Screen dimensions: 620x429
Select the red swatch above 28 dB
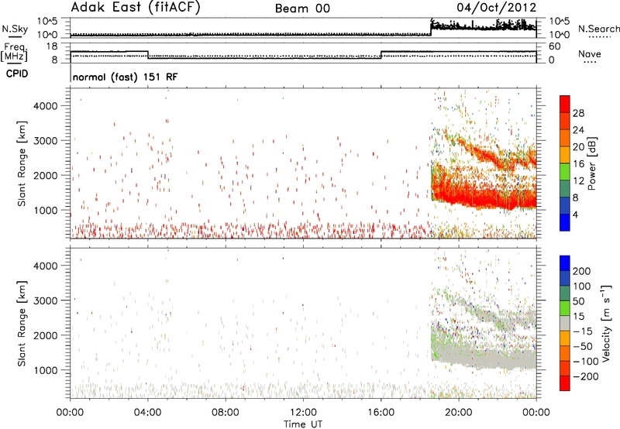(x=565, y=104)
